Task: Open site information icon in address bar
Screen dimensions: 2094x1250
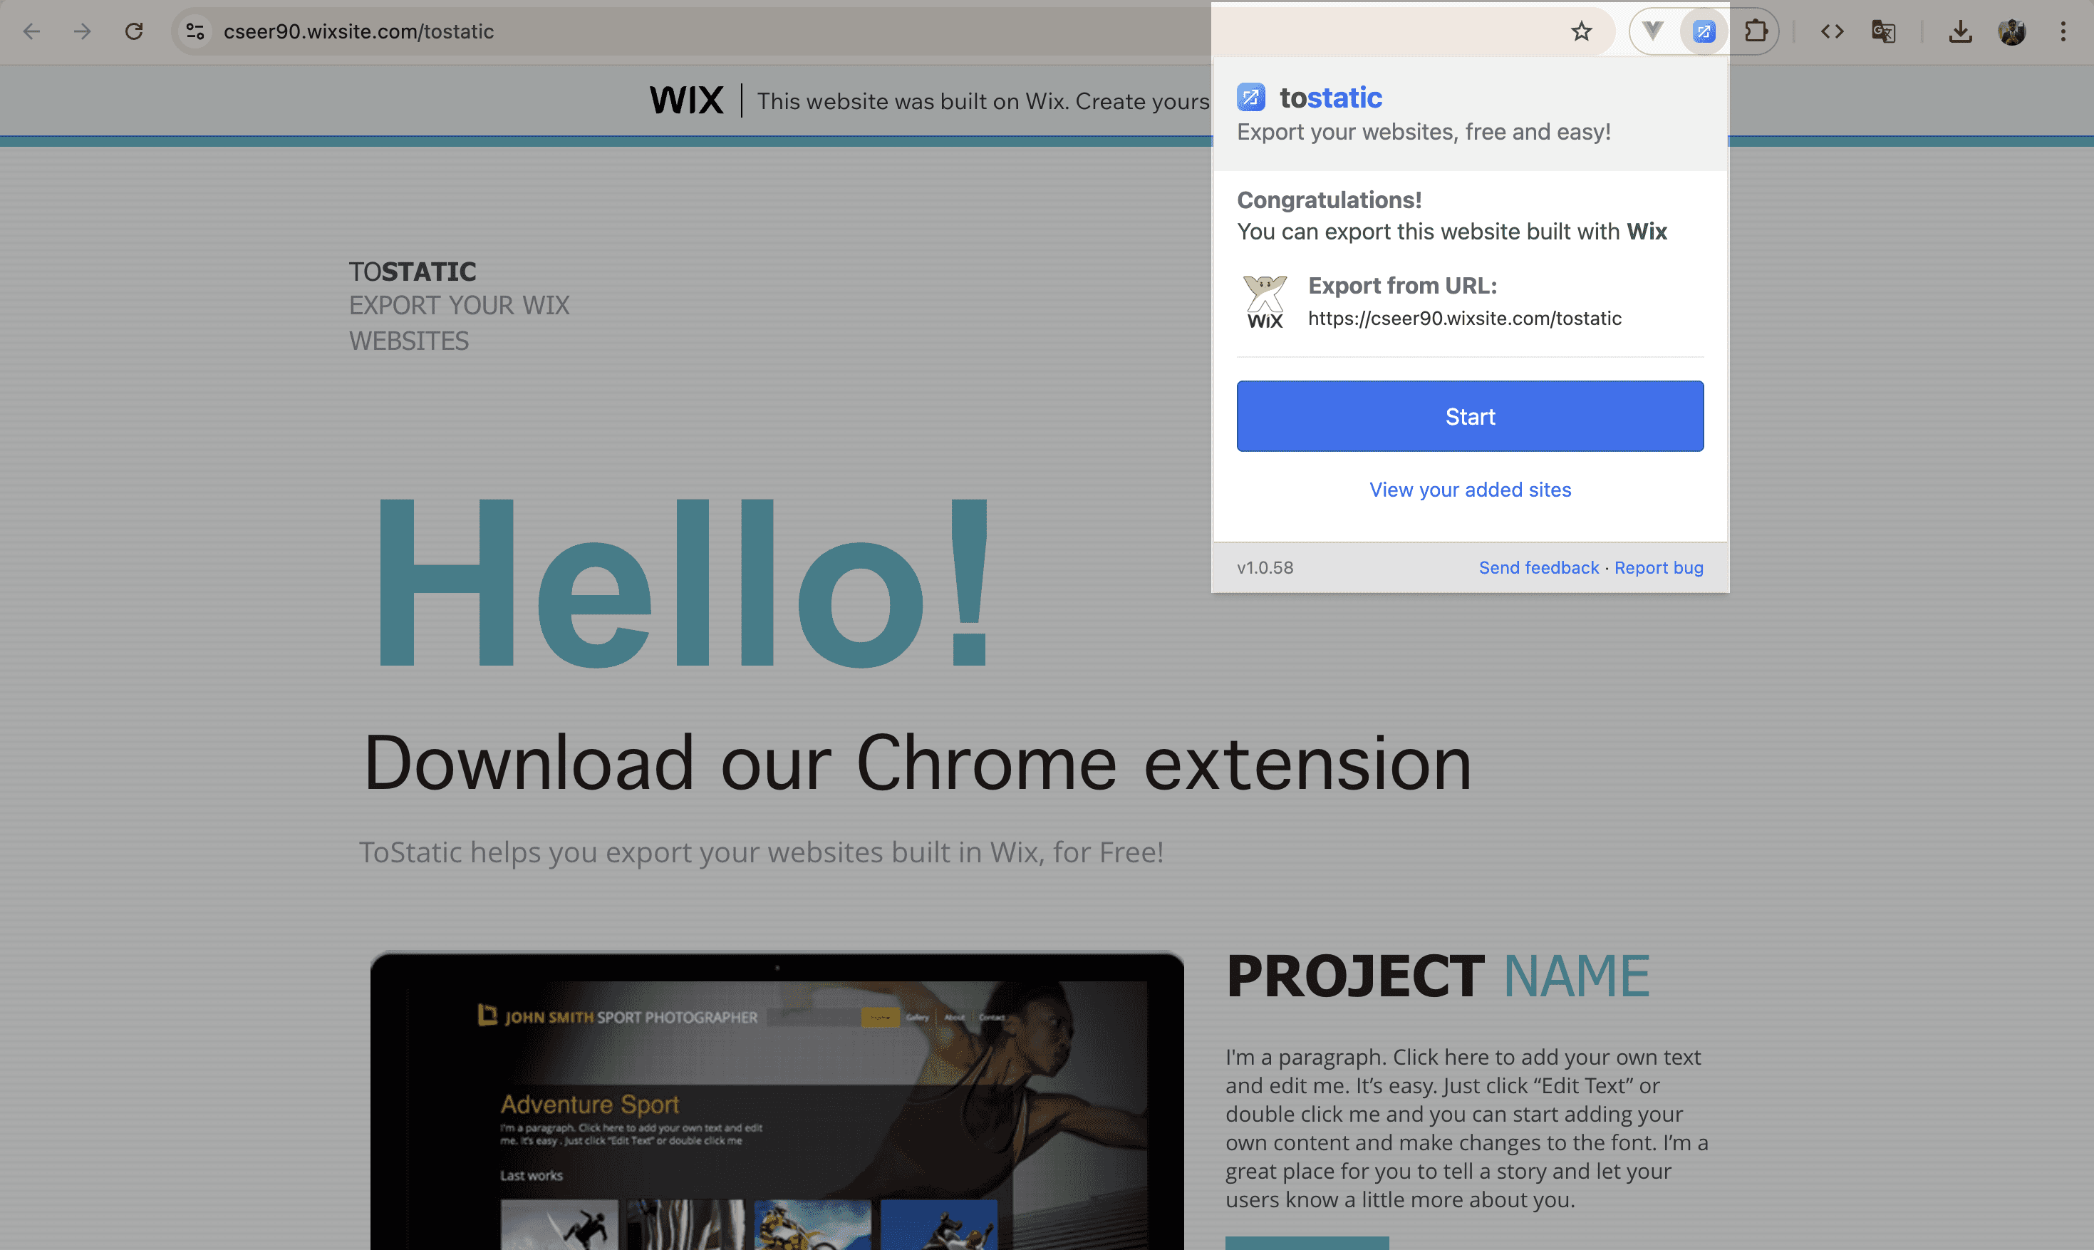Action: 195,31
